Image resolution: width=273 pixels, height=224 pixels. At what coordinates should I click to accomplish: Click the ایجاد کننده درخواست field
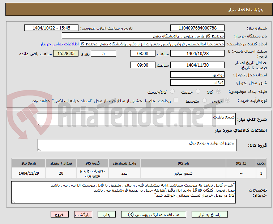pyautogui.click(x=152, y=44)
